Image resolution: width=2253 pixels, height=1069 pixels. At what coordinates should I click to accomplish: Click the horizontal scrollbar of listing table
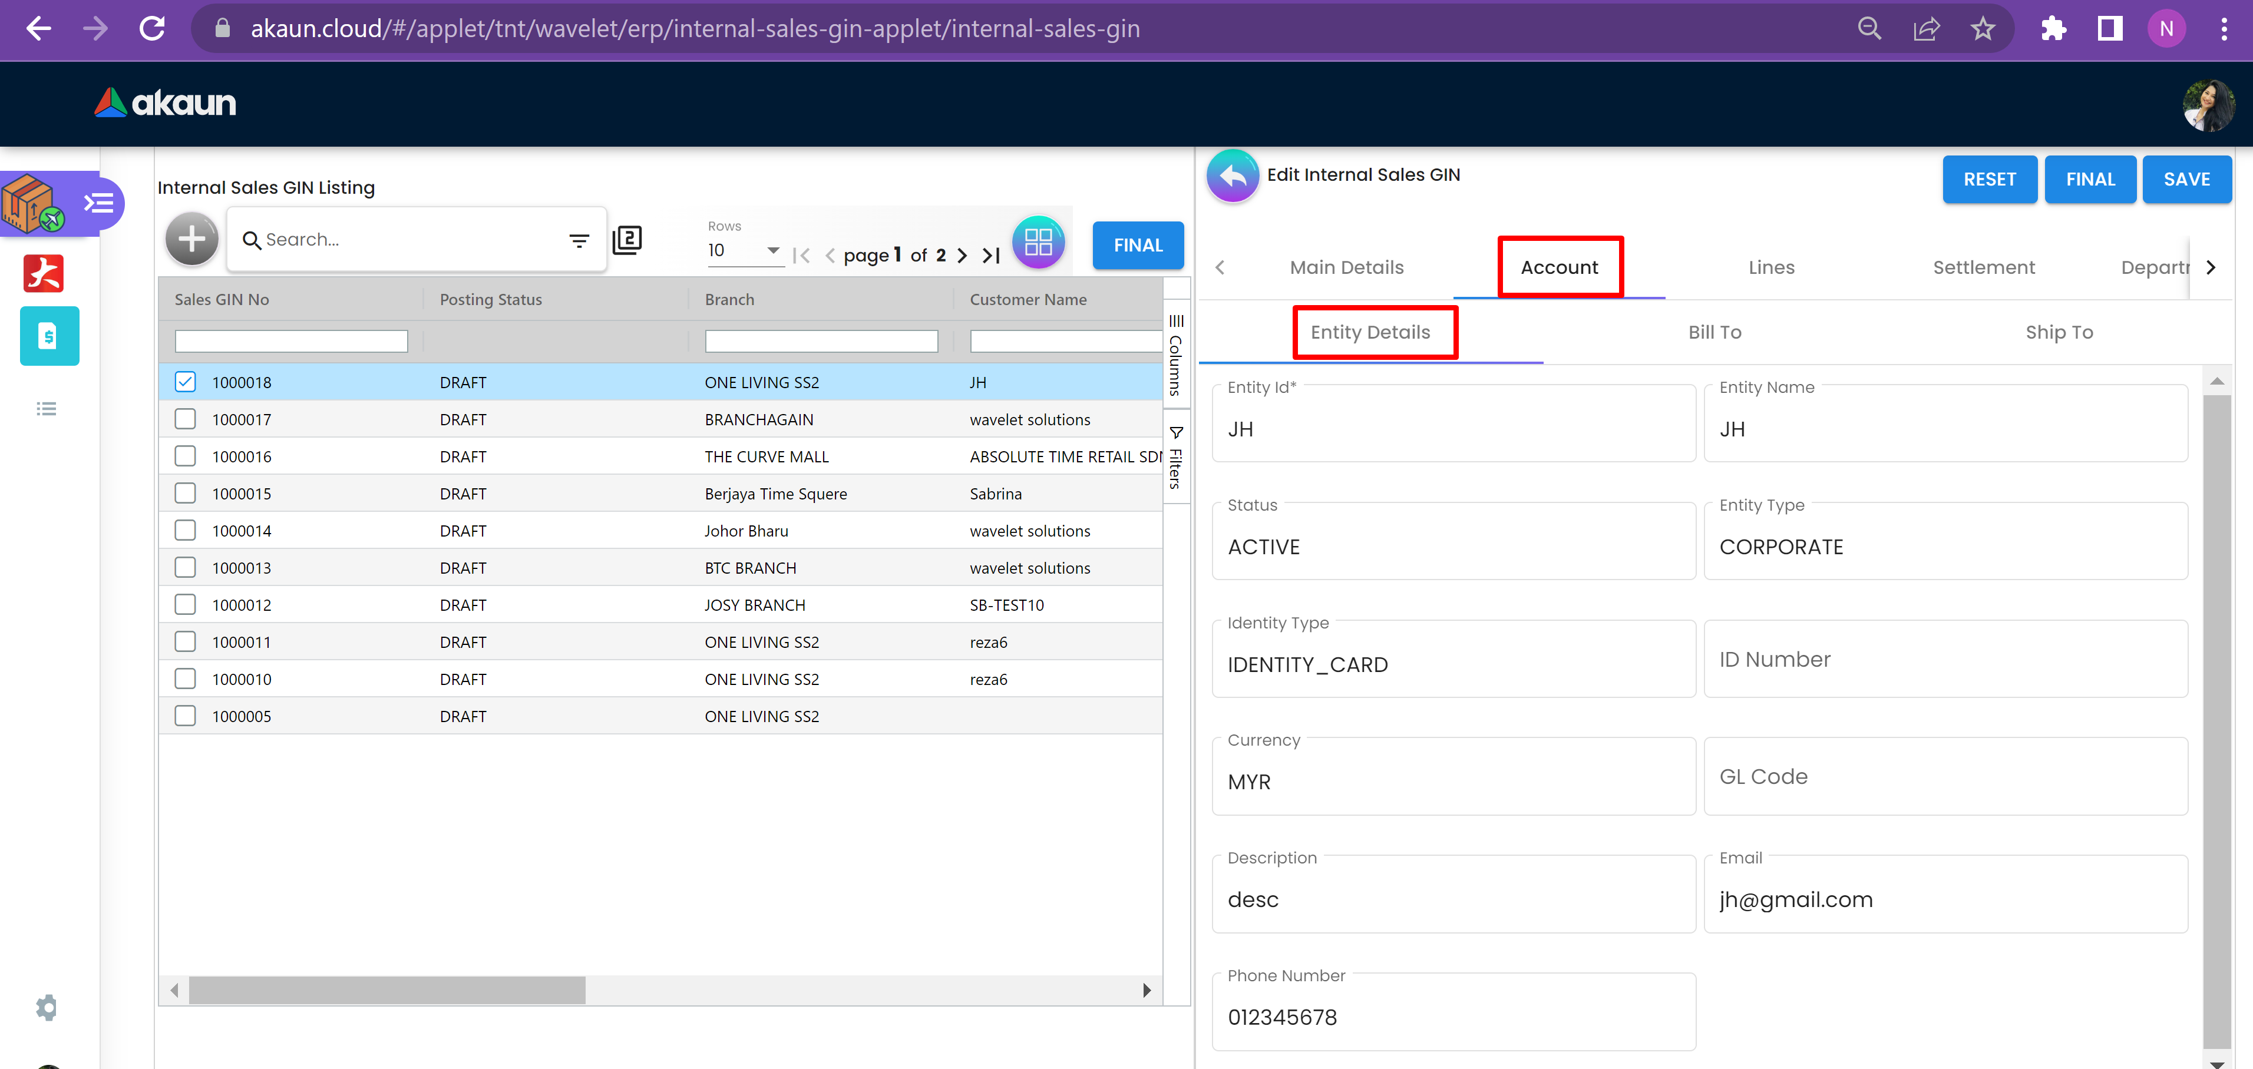(x=386, y=989)
